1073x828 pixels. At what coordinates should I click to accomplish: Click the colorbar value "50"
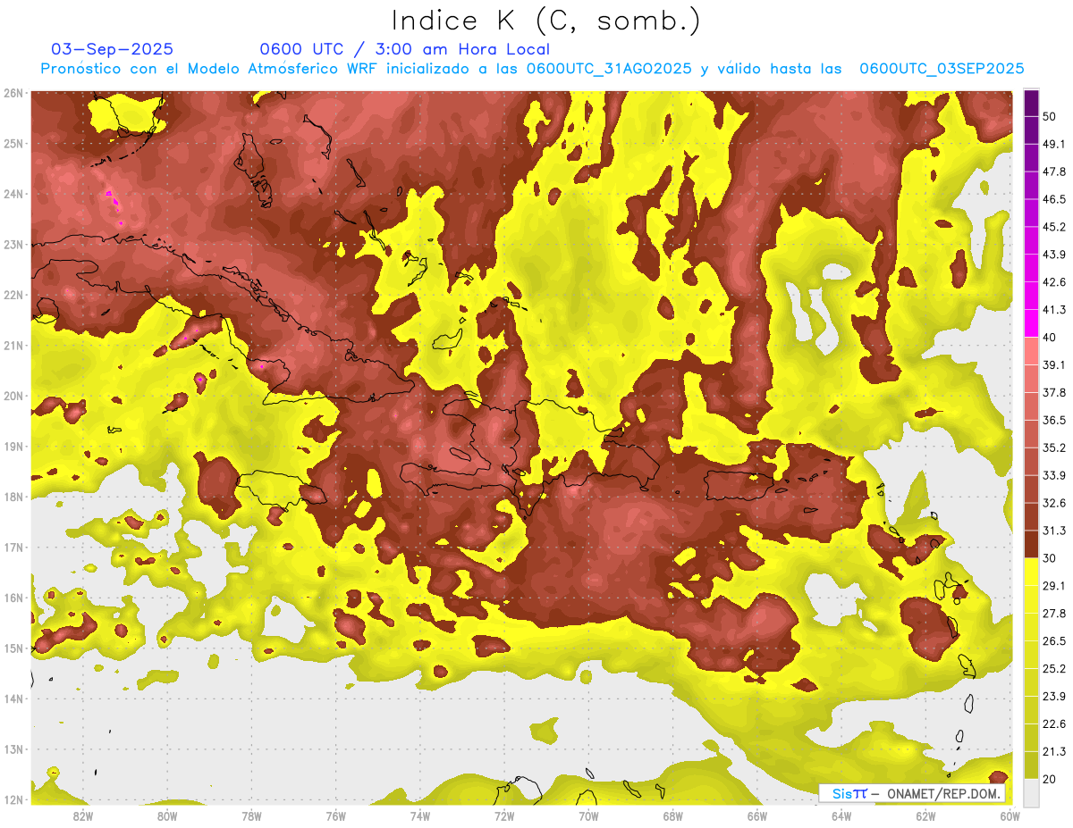pos(1049,116)
